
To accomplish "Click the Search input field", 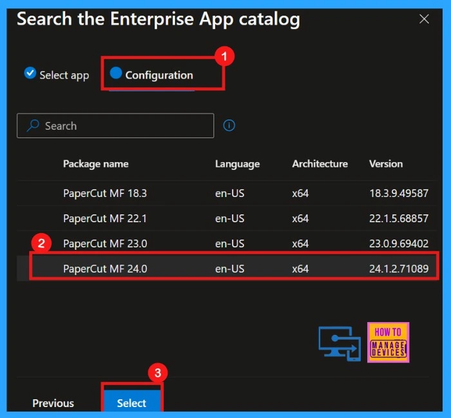I will 115,126.
